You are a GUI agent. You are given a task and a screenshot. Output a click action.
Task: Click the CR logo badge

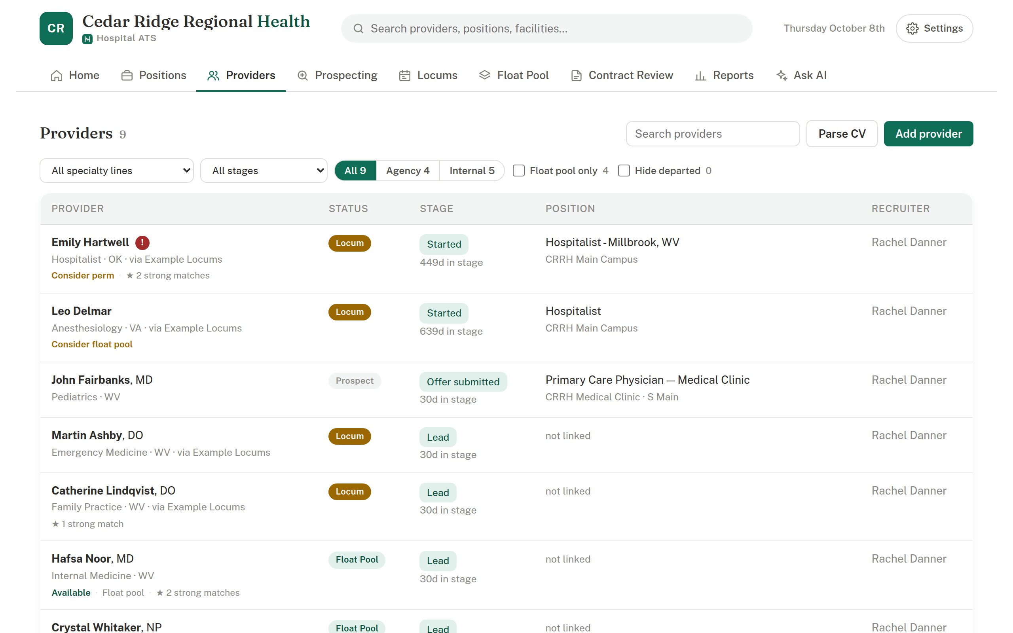[56, 28]
